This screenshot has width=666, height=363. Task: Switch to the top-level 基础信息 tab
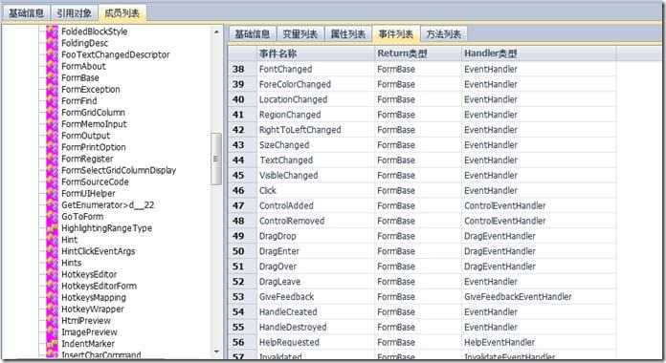pos(27,13)
